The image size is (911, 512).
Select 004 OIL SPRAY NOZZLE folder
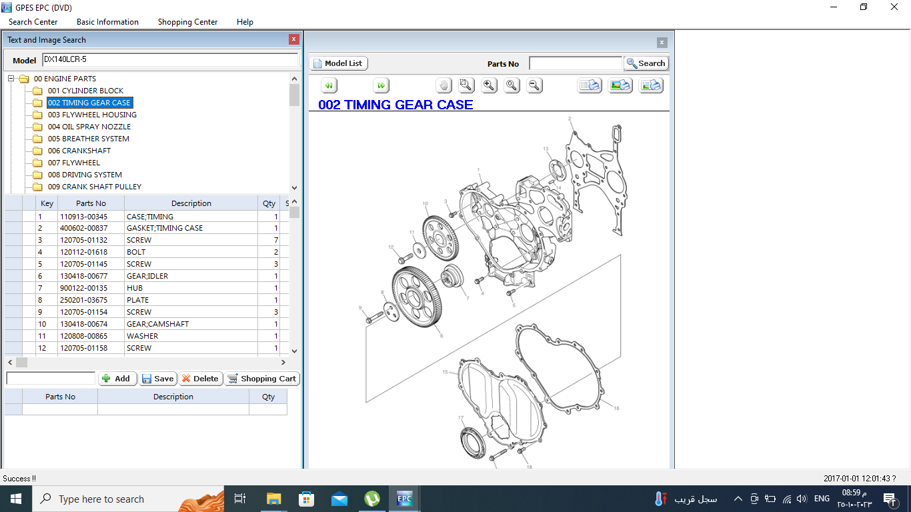coord(89,127)
